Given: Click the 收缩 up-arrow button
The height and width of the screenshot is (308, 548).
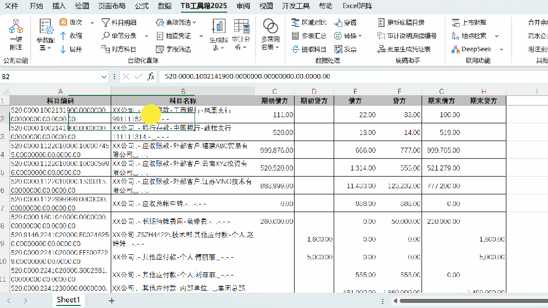Looking at the screenshot, I should [x=71, y=36].
